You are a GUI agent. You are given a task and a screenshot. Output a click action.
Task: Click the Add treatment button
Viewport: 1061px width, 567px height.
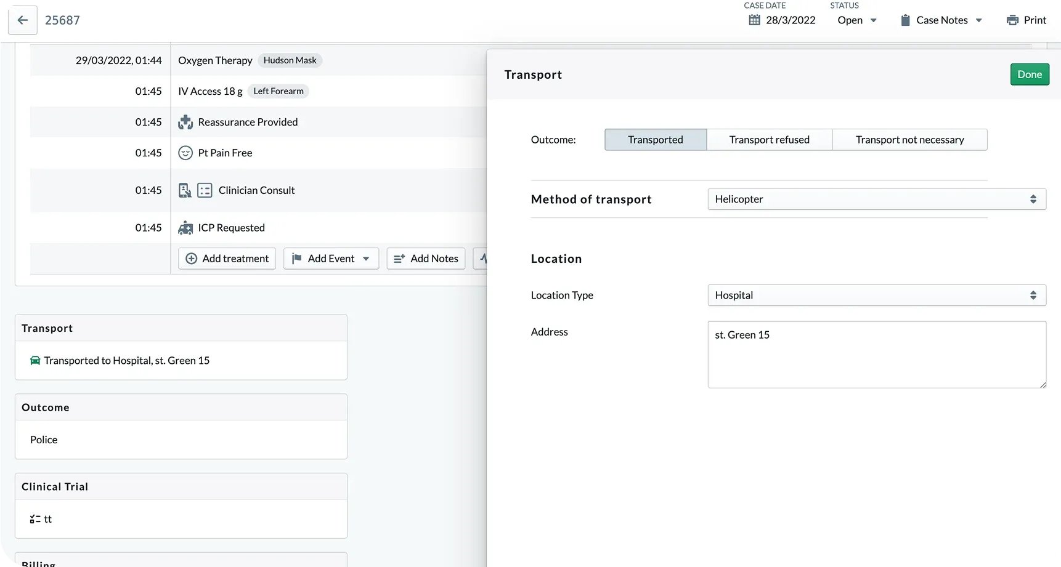[227, 259]
